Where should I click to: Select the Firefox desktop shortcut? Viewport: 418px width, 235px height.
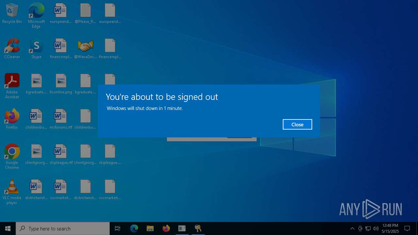click(12, 119)
